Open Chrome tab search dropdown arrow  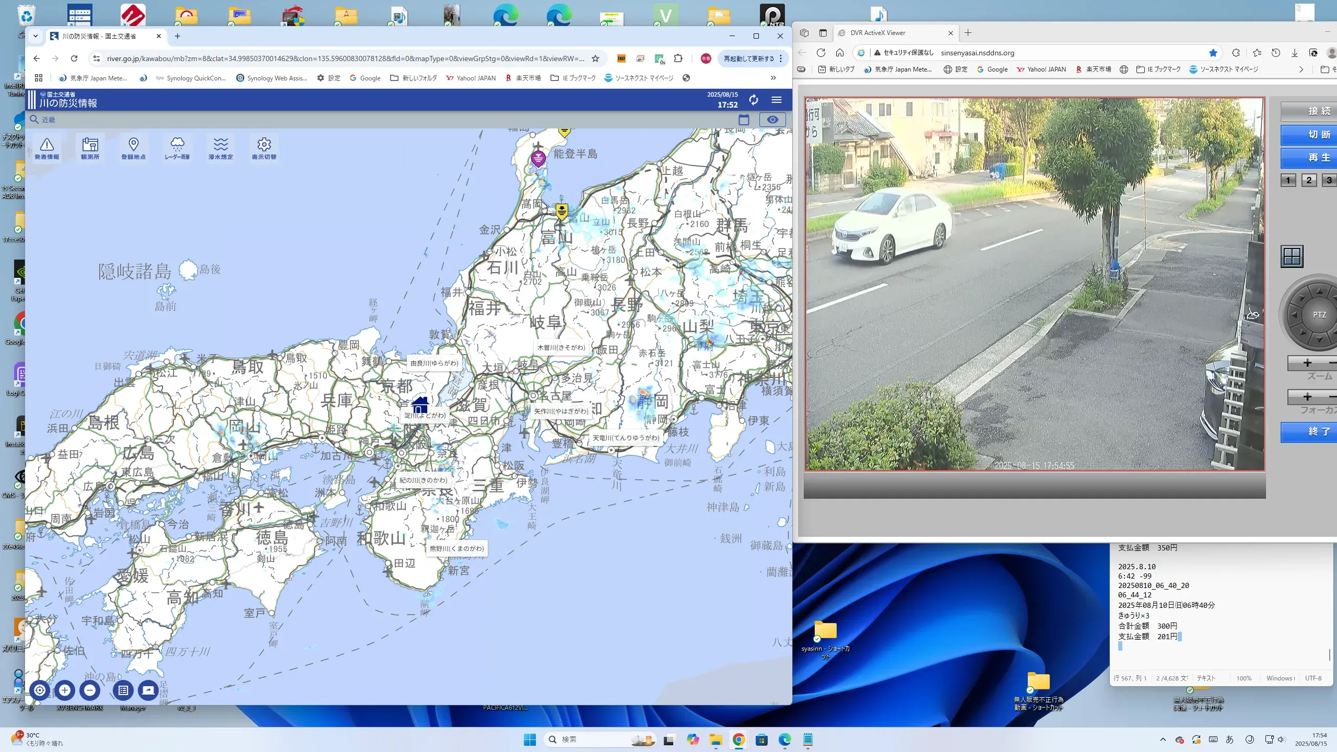[36, 36]
